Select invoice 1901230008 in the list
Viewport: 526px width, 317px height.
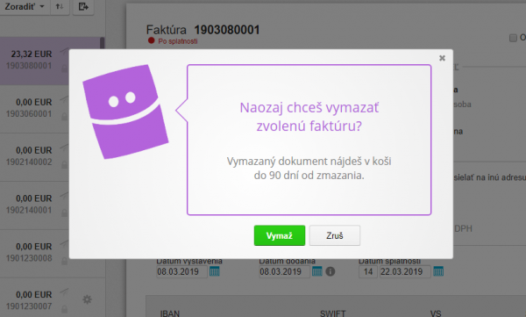click(34, 253)
